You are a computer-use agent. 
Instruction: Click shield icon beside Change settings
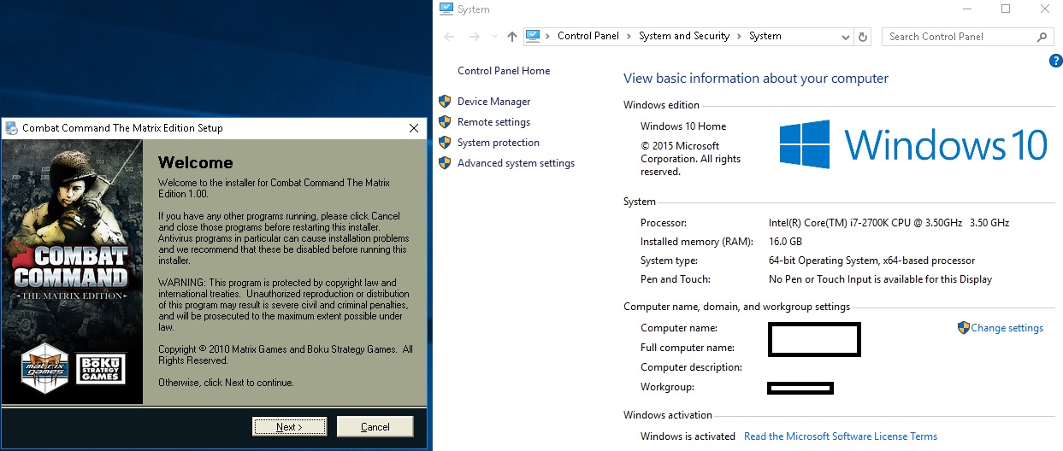tap(964, 328)
